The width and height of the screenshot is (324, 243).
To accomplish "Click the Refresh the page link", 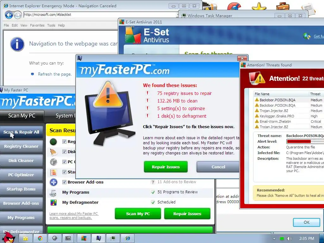I will click(55, 74).
